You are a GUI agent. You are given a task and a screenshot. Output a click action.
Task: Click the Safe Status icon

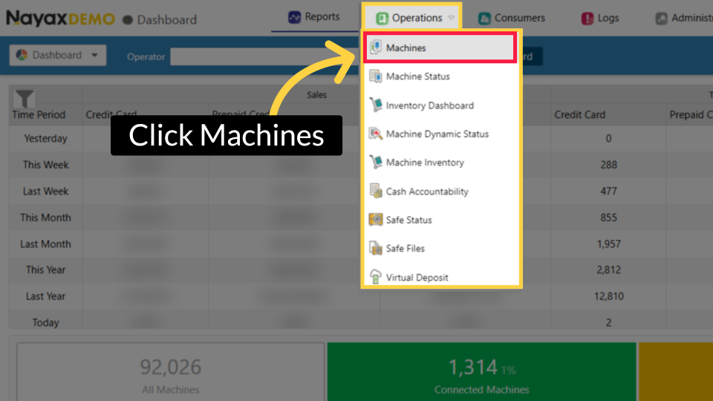point(376,220)
